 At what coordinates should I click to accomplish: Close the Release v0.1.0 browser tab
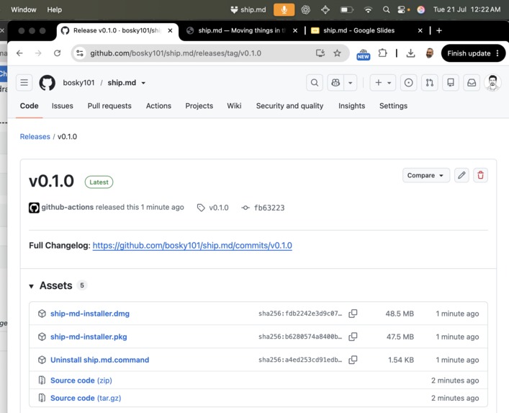point(170,30)
